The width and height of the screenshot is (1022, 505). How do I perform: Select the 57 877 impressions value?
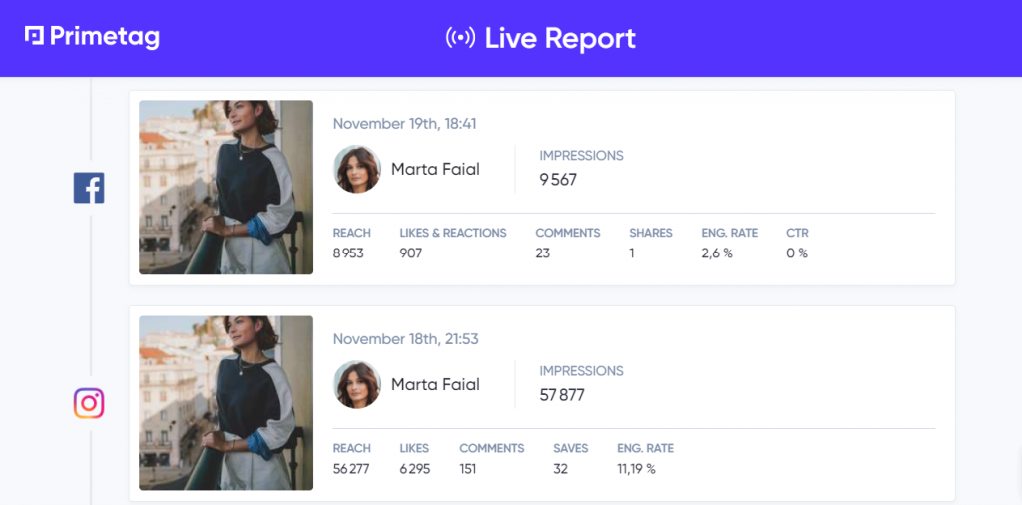click(x=562, y=395)
